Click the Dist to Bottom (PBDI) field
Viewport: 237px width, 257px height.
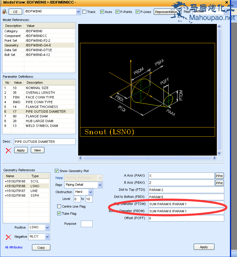pyautogui.click(x=186, y=197)
